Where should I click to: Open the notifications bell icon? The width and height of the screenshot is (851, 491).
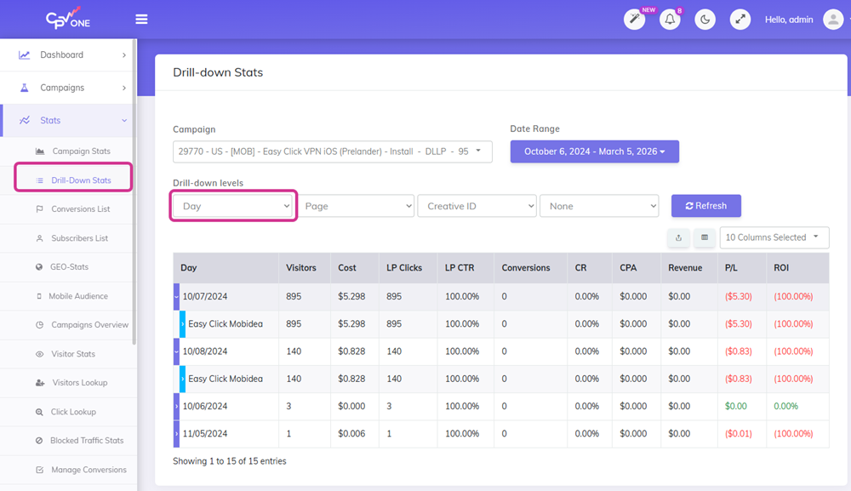click(x=670, y=20)
